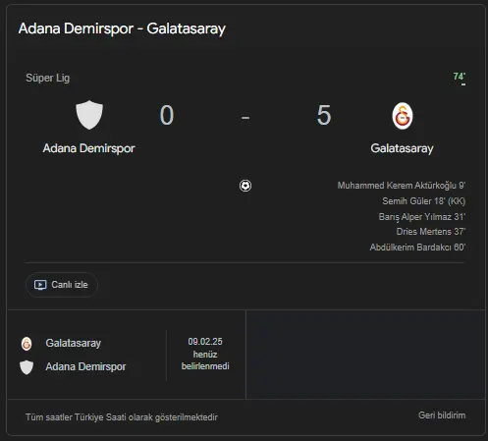This screenshot has height=441, width=488.
Task: Click Semih Güler 18' (KK) own goal entry
Action: pos(424,201)
